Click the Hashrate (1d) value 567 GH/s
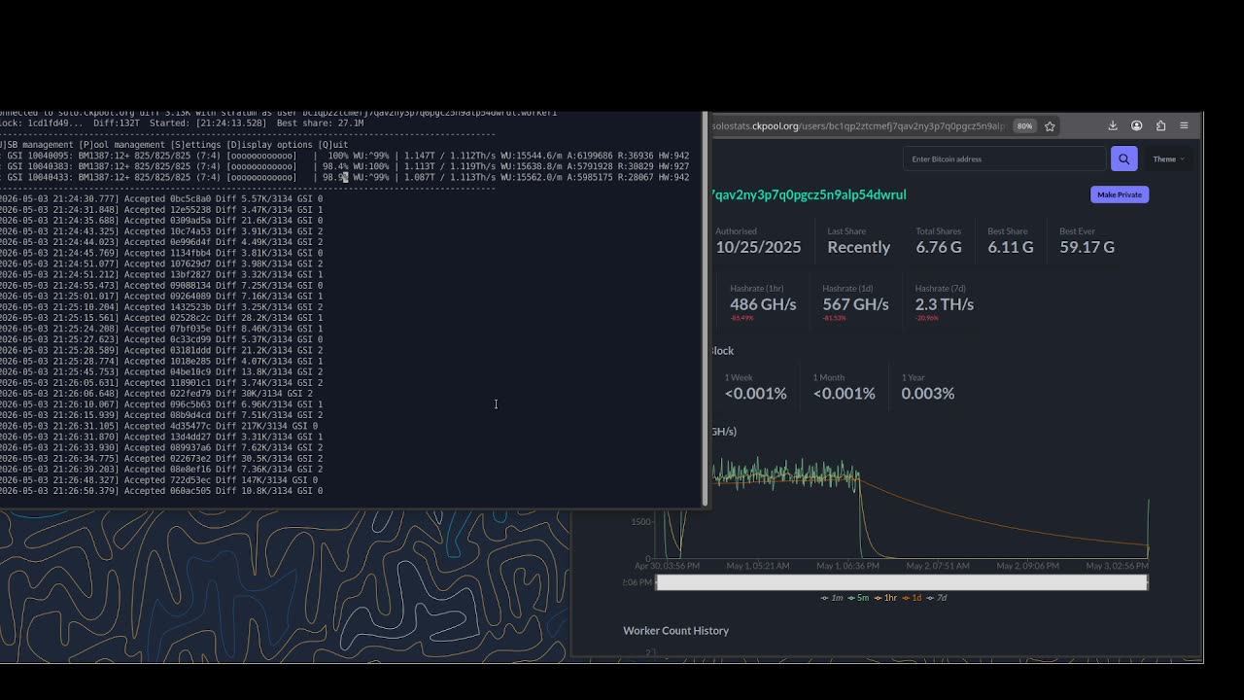 tap(855, 304)
